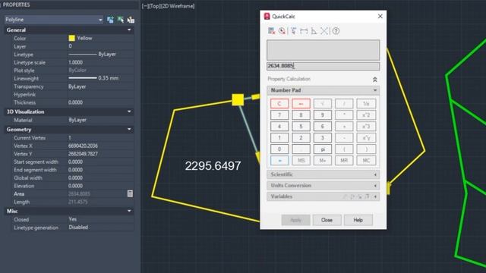Collapse the 3D Visualization section
The width and height of the screenshot is (486, 273).
pos(129,111)
